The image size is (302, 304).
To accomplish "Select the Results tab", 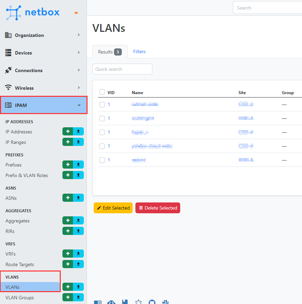I will (x=110, y=52).
